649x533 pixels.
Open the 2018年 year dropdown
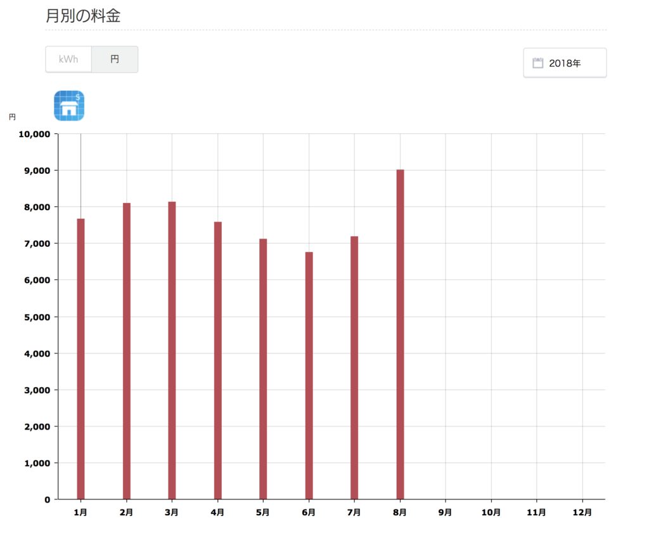(565, 63)
